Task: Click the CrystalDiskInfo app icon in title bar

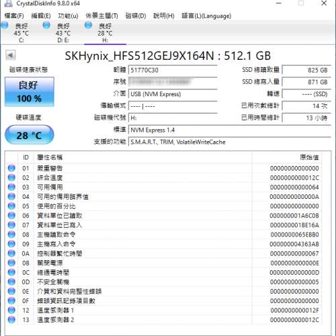Action: coord(8,3)
